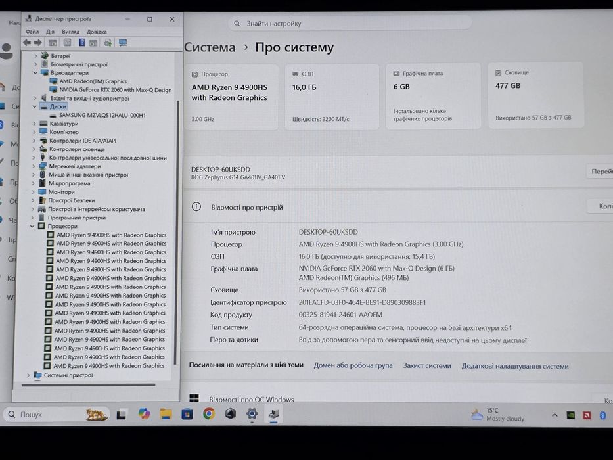Click the taskbar Пошук search box
This screenshot has width=613, height=460.
click(57, 414)
